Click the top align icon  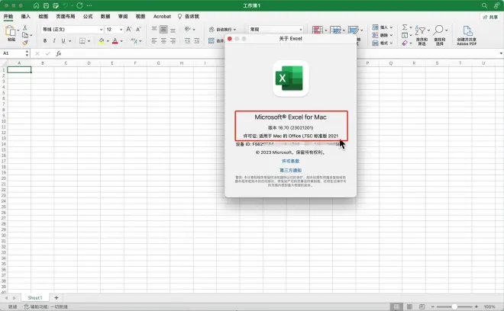154,29
